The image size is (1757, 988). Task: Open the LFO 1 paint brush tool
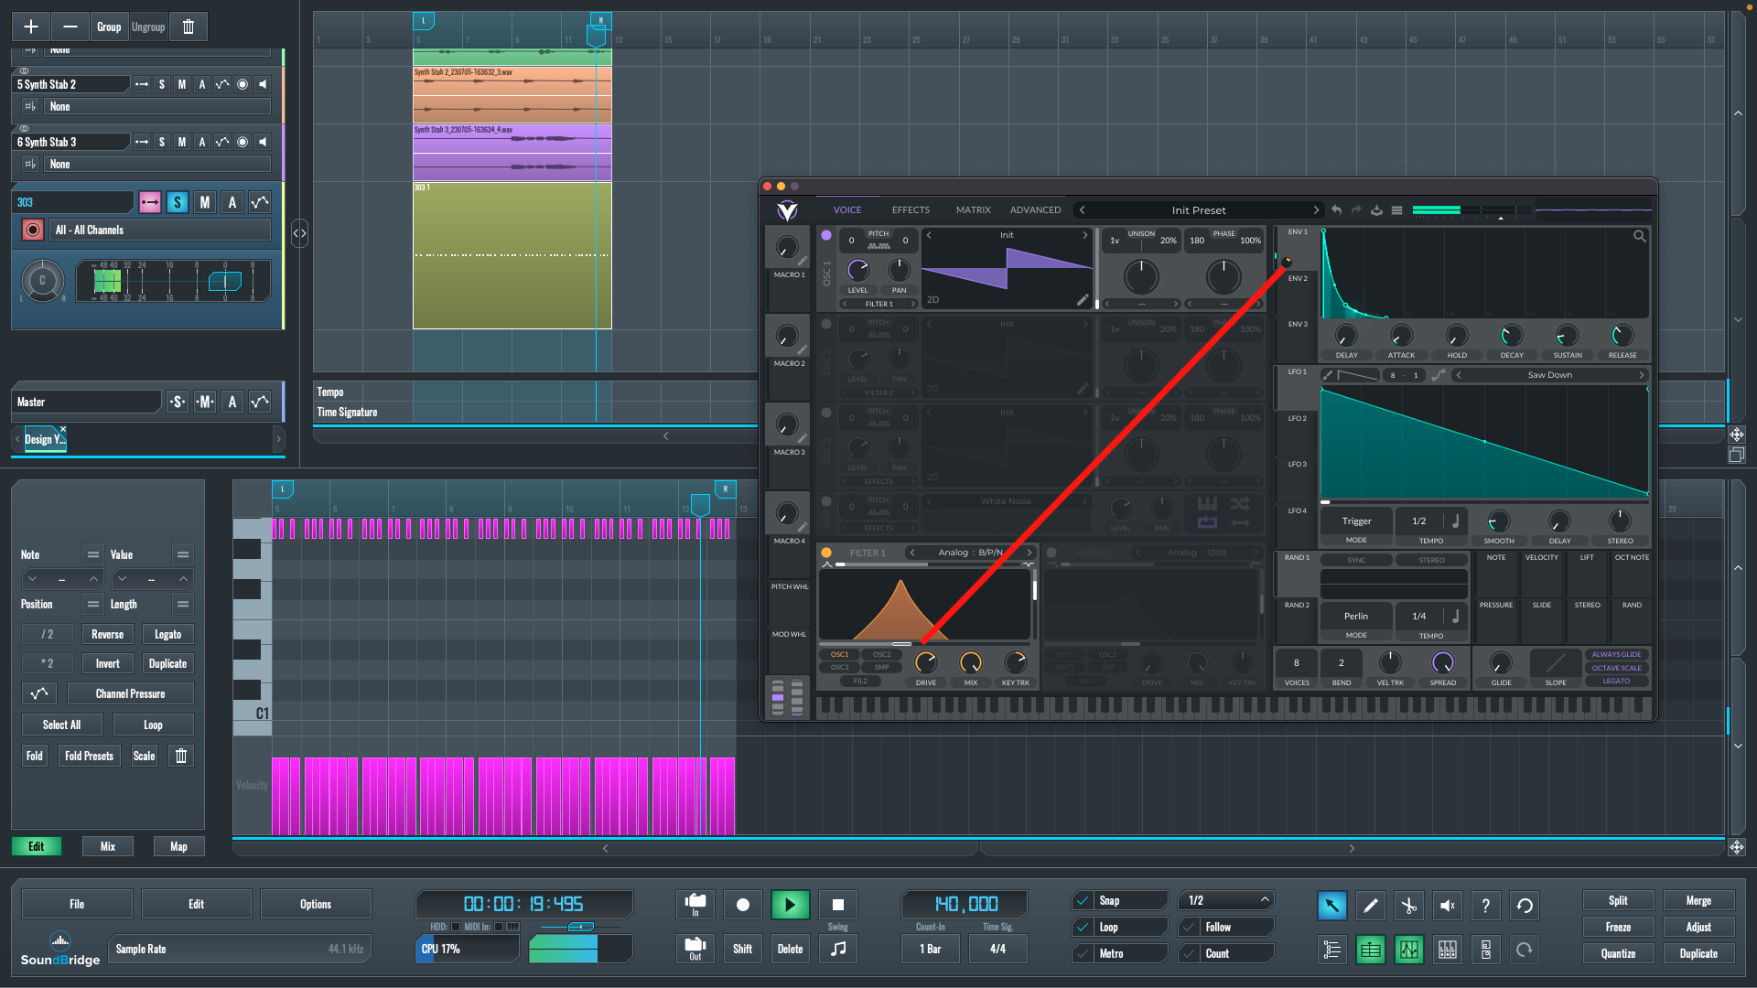(1327, 375)
